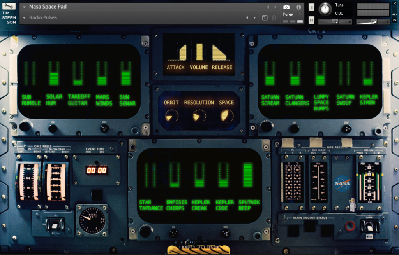
Task: Adjust the Takeoff Guitar level slider
Action: pyautogui.click(x=78, y=73)
